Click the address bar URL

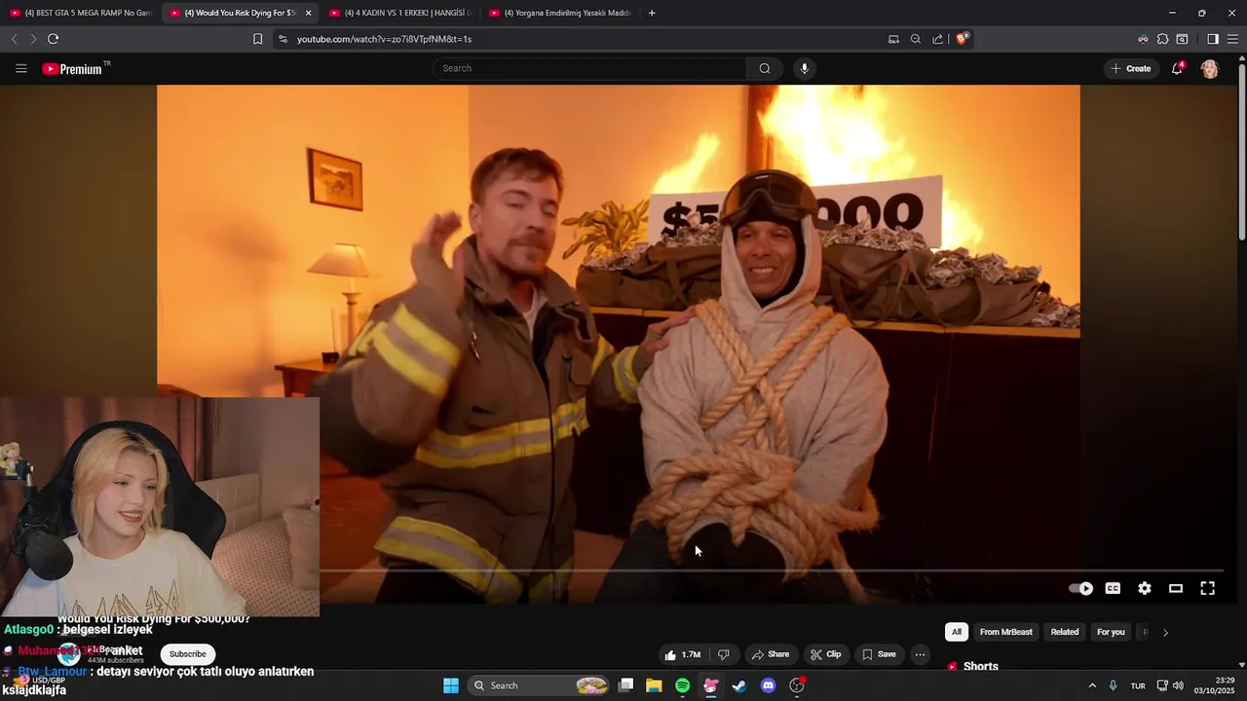click(x=384, y=39)
